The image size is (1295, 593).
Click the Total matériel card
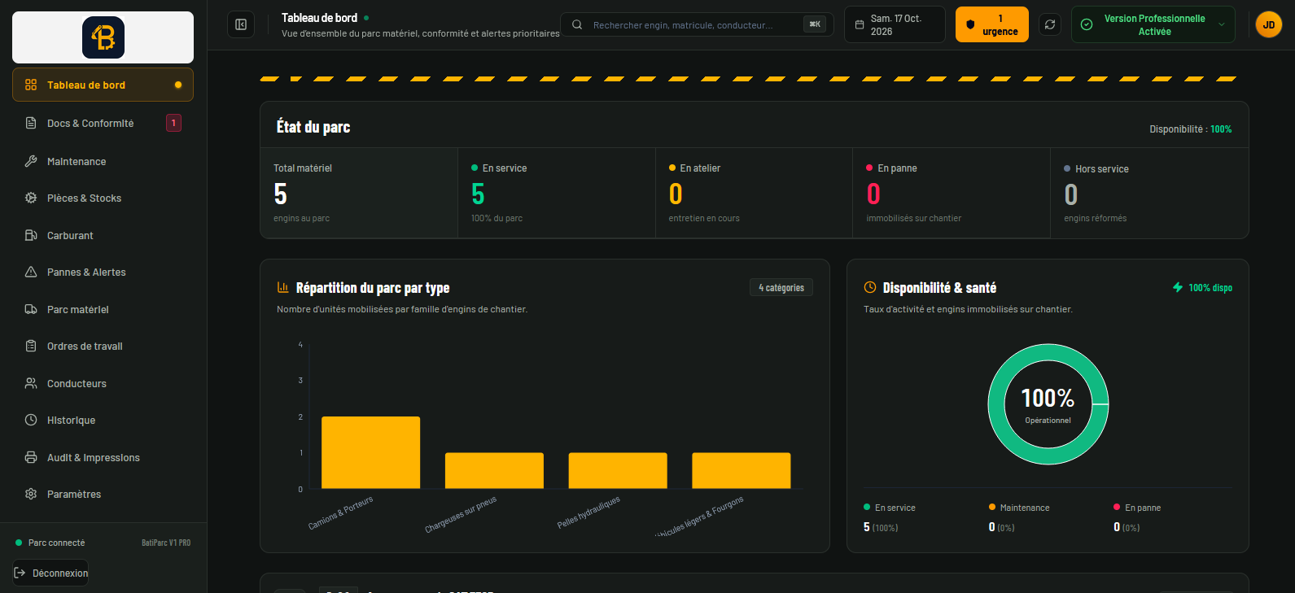coord(359,193)
